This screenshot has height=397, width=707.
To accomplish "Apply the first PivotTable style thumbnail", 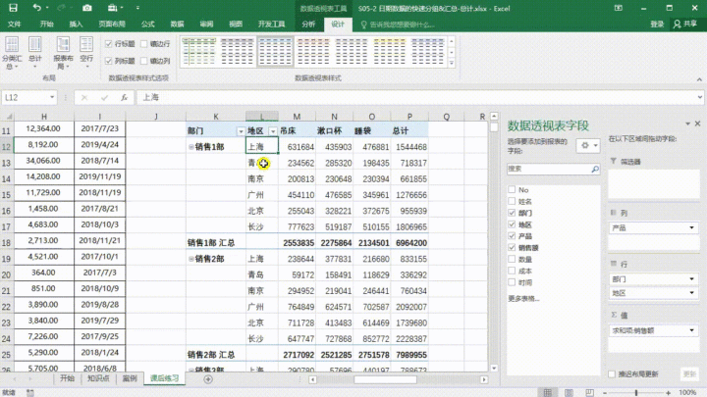I will 198,52.
